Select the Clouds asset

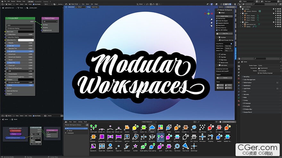[x=152, y=128]
